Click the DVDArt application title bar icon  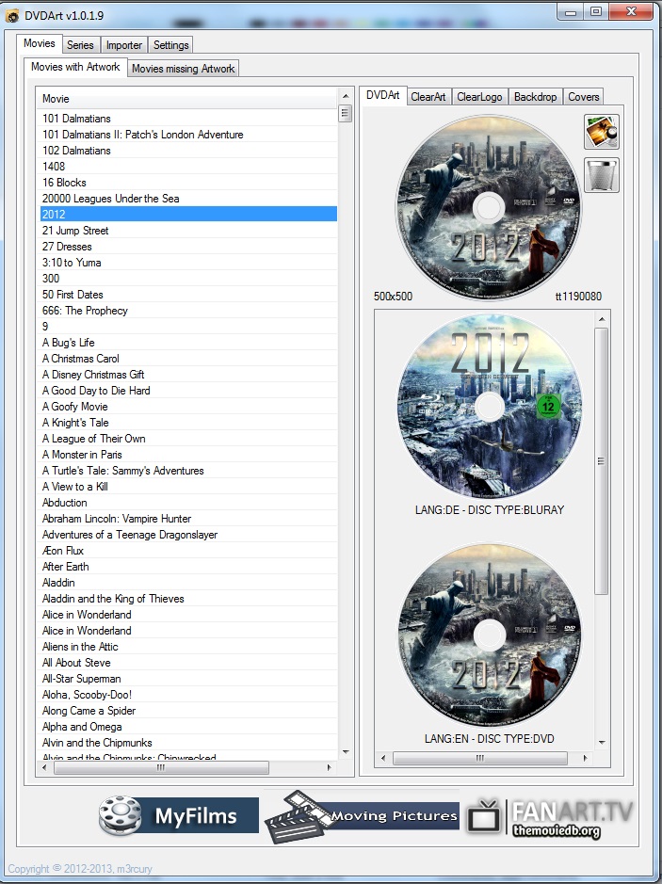coord(12,16)
